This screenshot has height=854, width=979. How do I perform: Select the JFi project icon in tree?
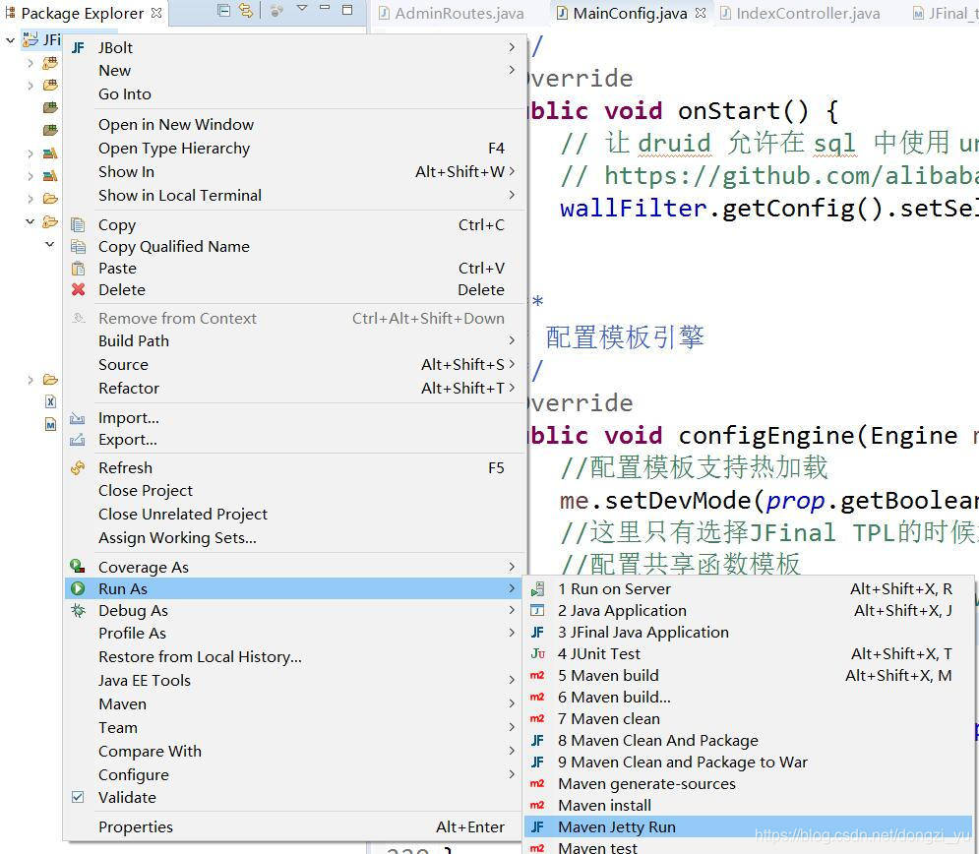click(30, 40)
